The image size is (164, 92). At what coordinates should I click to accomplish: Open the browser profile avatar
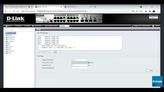click(154, 11)
